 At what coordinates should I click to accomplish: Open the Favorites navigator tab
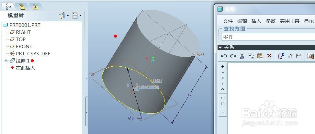coord(35,7)
